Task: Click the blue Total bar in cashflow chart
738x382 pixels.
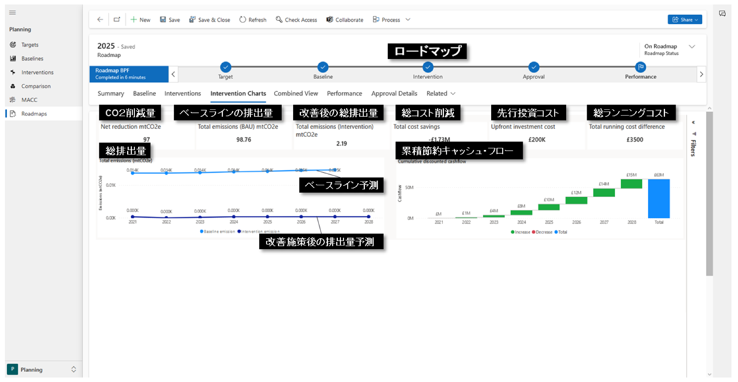Action: (658, 199)
